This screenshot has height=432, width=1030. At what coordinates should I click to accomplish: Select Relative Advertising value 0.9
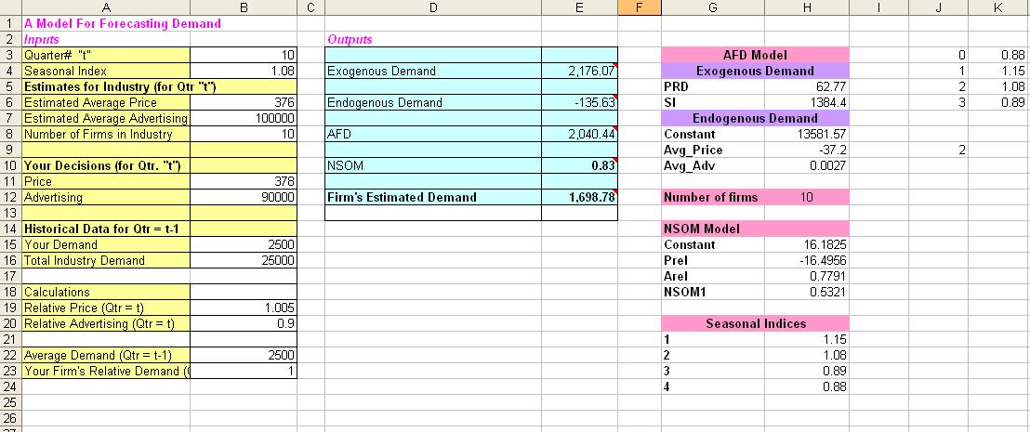[244, 323]
